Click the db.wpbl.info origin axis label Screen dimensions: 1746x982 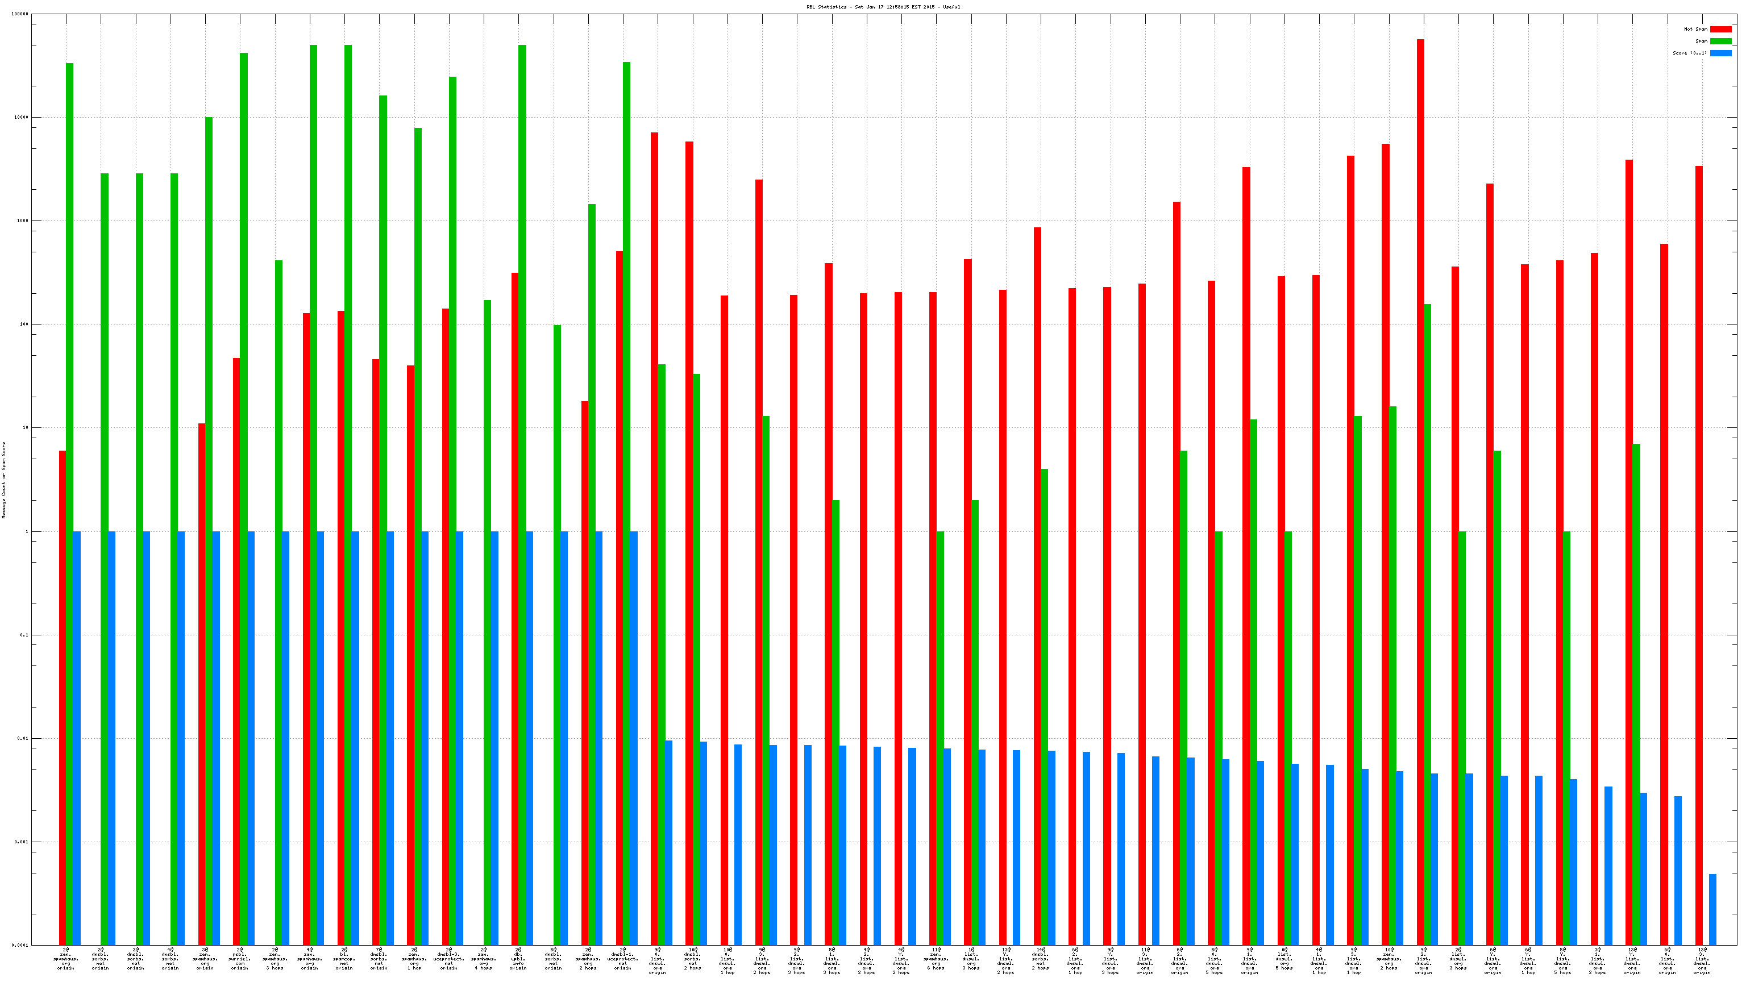point(518,959)
